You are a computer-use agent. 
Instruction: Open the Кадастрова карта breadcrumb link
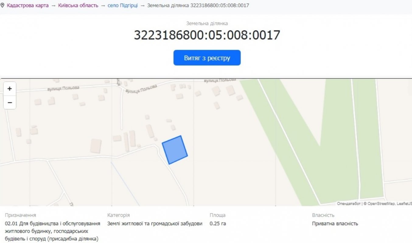pyautogui.click(x=28, y=5)
